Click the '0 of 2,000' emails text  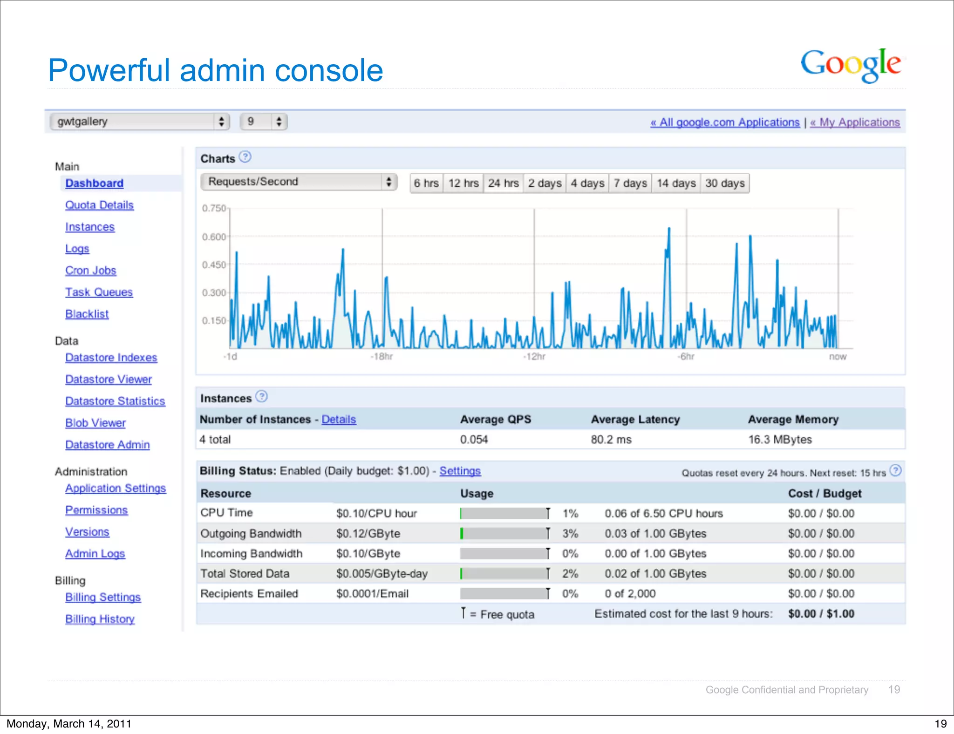(x=630, y=593)
